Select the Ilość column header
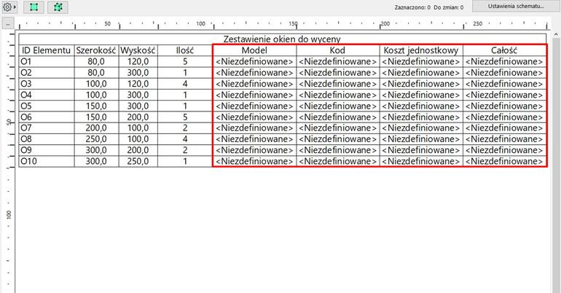The height and width of the screenshot is (293, 561). pyautogui.click(x=185, y=50)
